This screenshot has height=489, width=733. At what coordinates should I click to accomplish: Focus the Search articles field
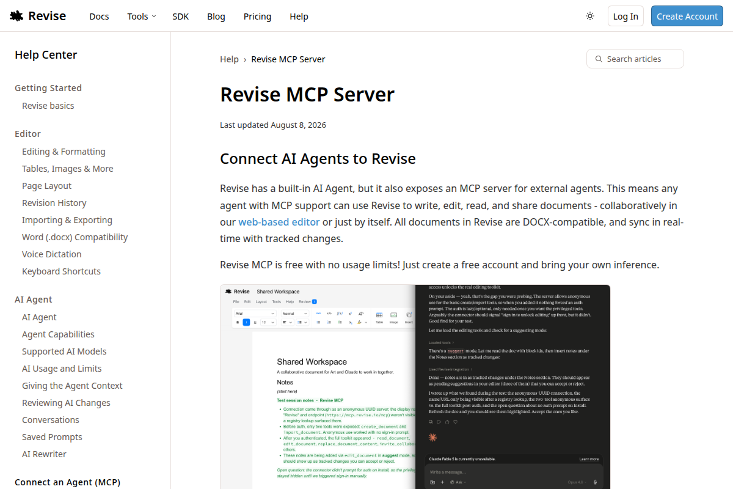[x=635, y=59]
